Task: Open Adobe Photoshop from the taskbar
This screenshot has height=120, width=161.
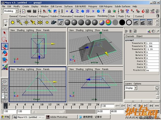Action: click(62, 117)
